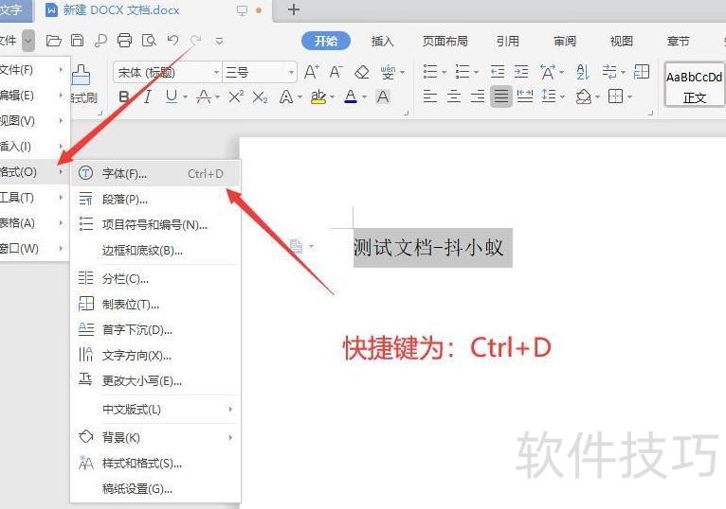Expand underline style dropdown arrow
Screen dimensions: 726x509
pyautogui.click(x=185, y=97)
